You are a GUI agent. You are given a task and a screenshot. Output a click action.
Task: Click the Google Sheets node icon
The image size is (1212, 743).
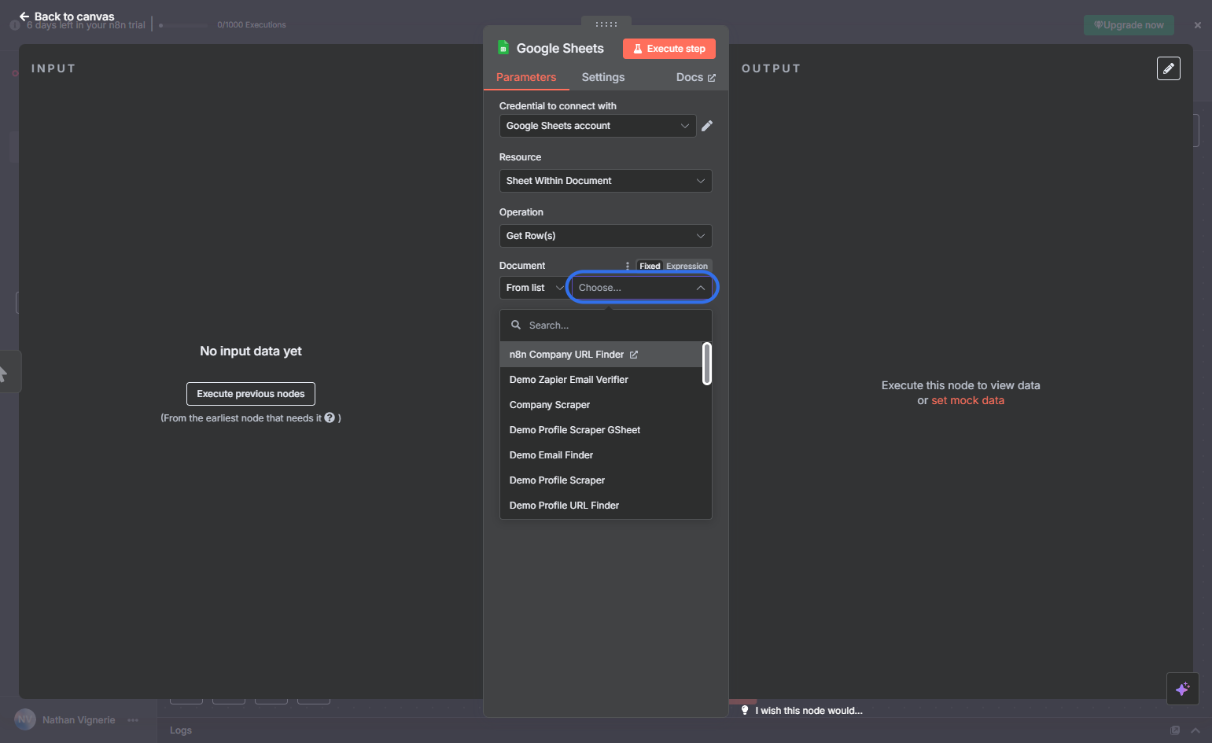tap(503, 48)
